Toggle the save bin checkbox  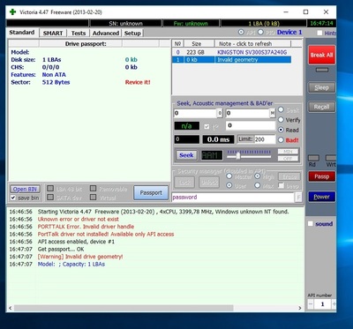coord(13,198)
